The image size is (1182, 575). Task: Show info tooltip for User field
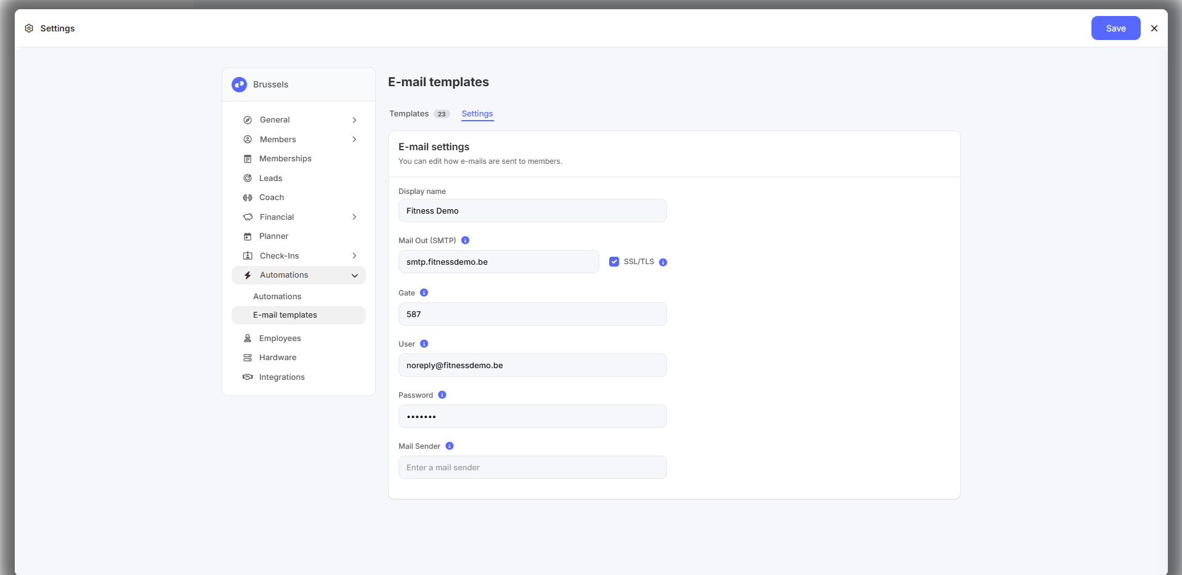coord(424,344)
